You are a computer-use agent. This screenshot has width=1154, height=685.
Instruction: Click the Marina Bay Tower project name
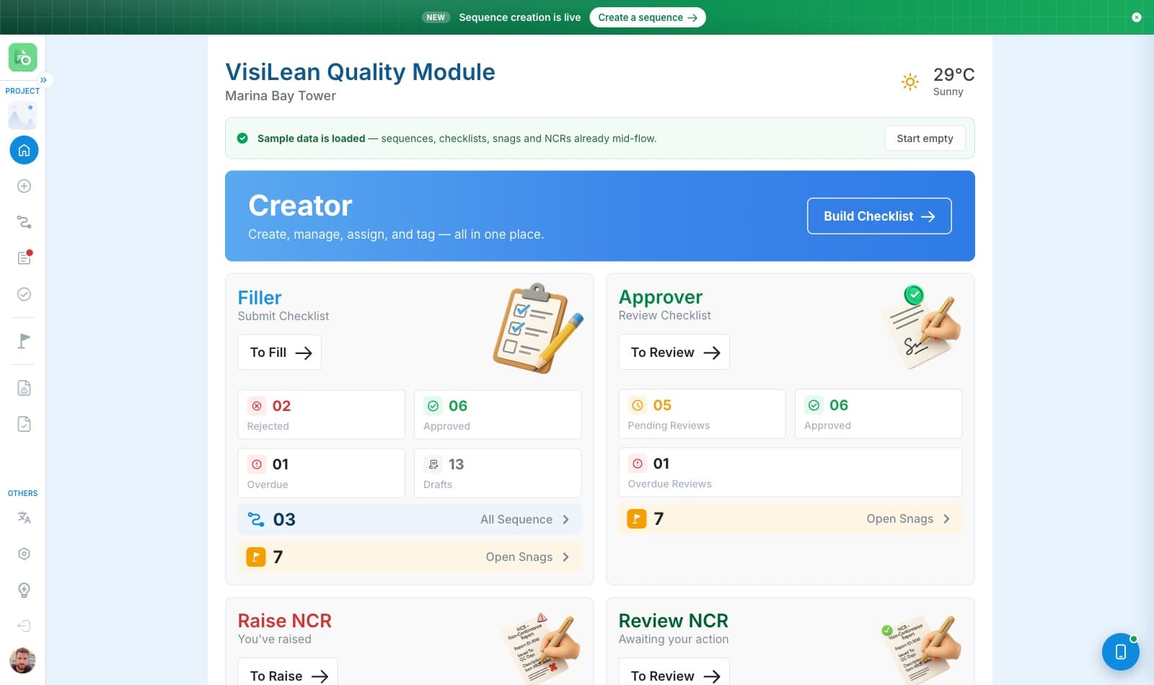click(x=281, y=96)
